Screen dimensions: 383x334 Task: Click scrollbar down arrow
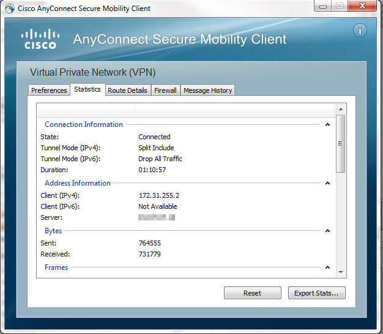point(341,272)
